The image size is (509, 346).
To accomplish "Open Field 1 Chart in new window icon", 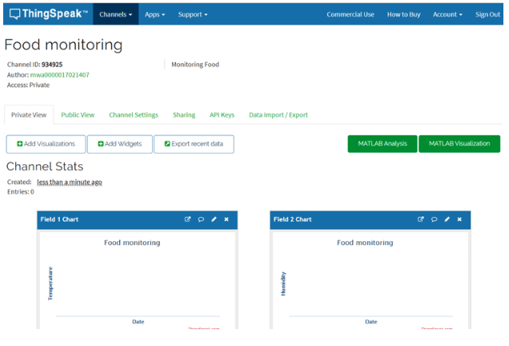I will tap(188, 219).
